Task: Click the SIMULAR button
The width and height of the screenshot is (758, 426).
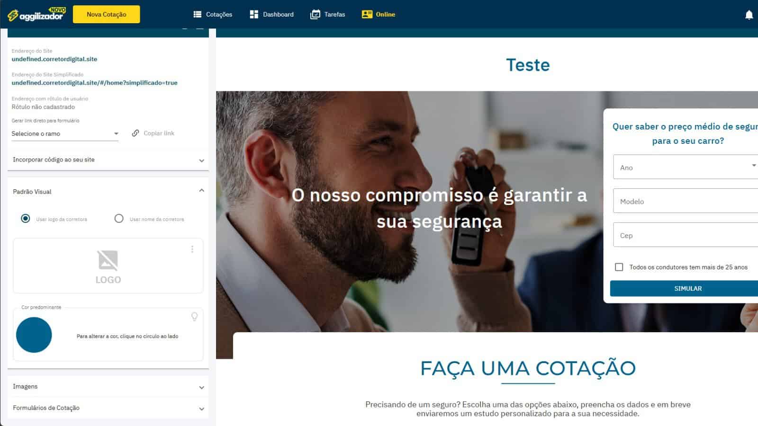Action: (688, 288)
